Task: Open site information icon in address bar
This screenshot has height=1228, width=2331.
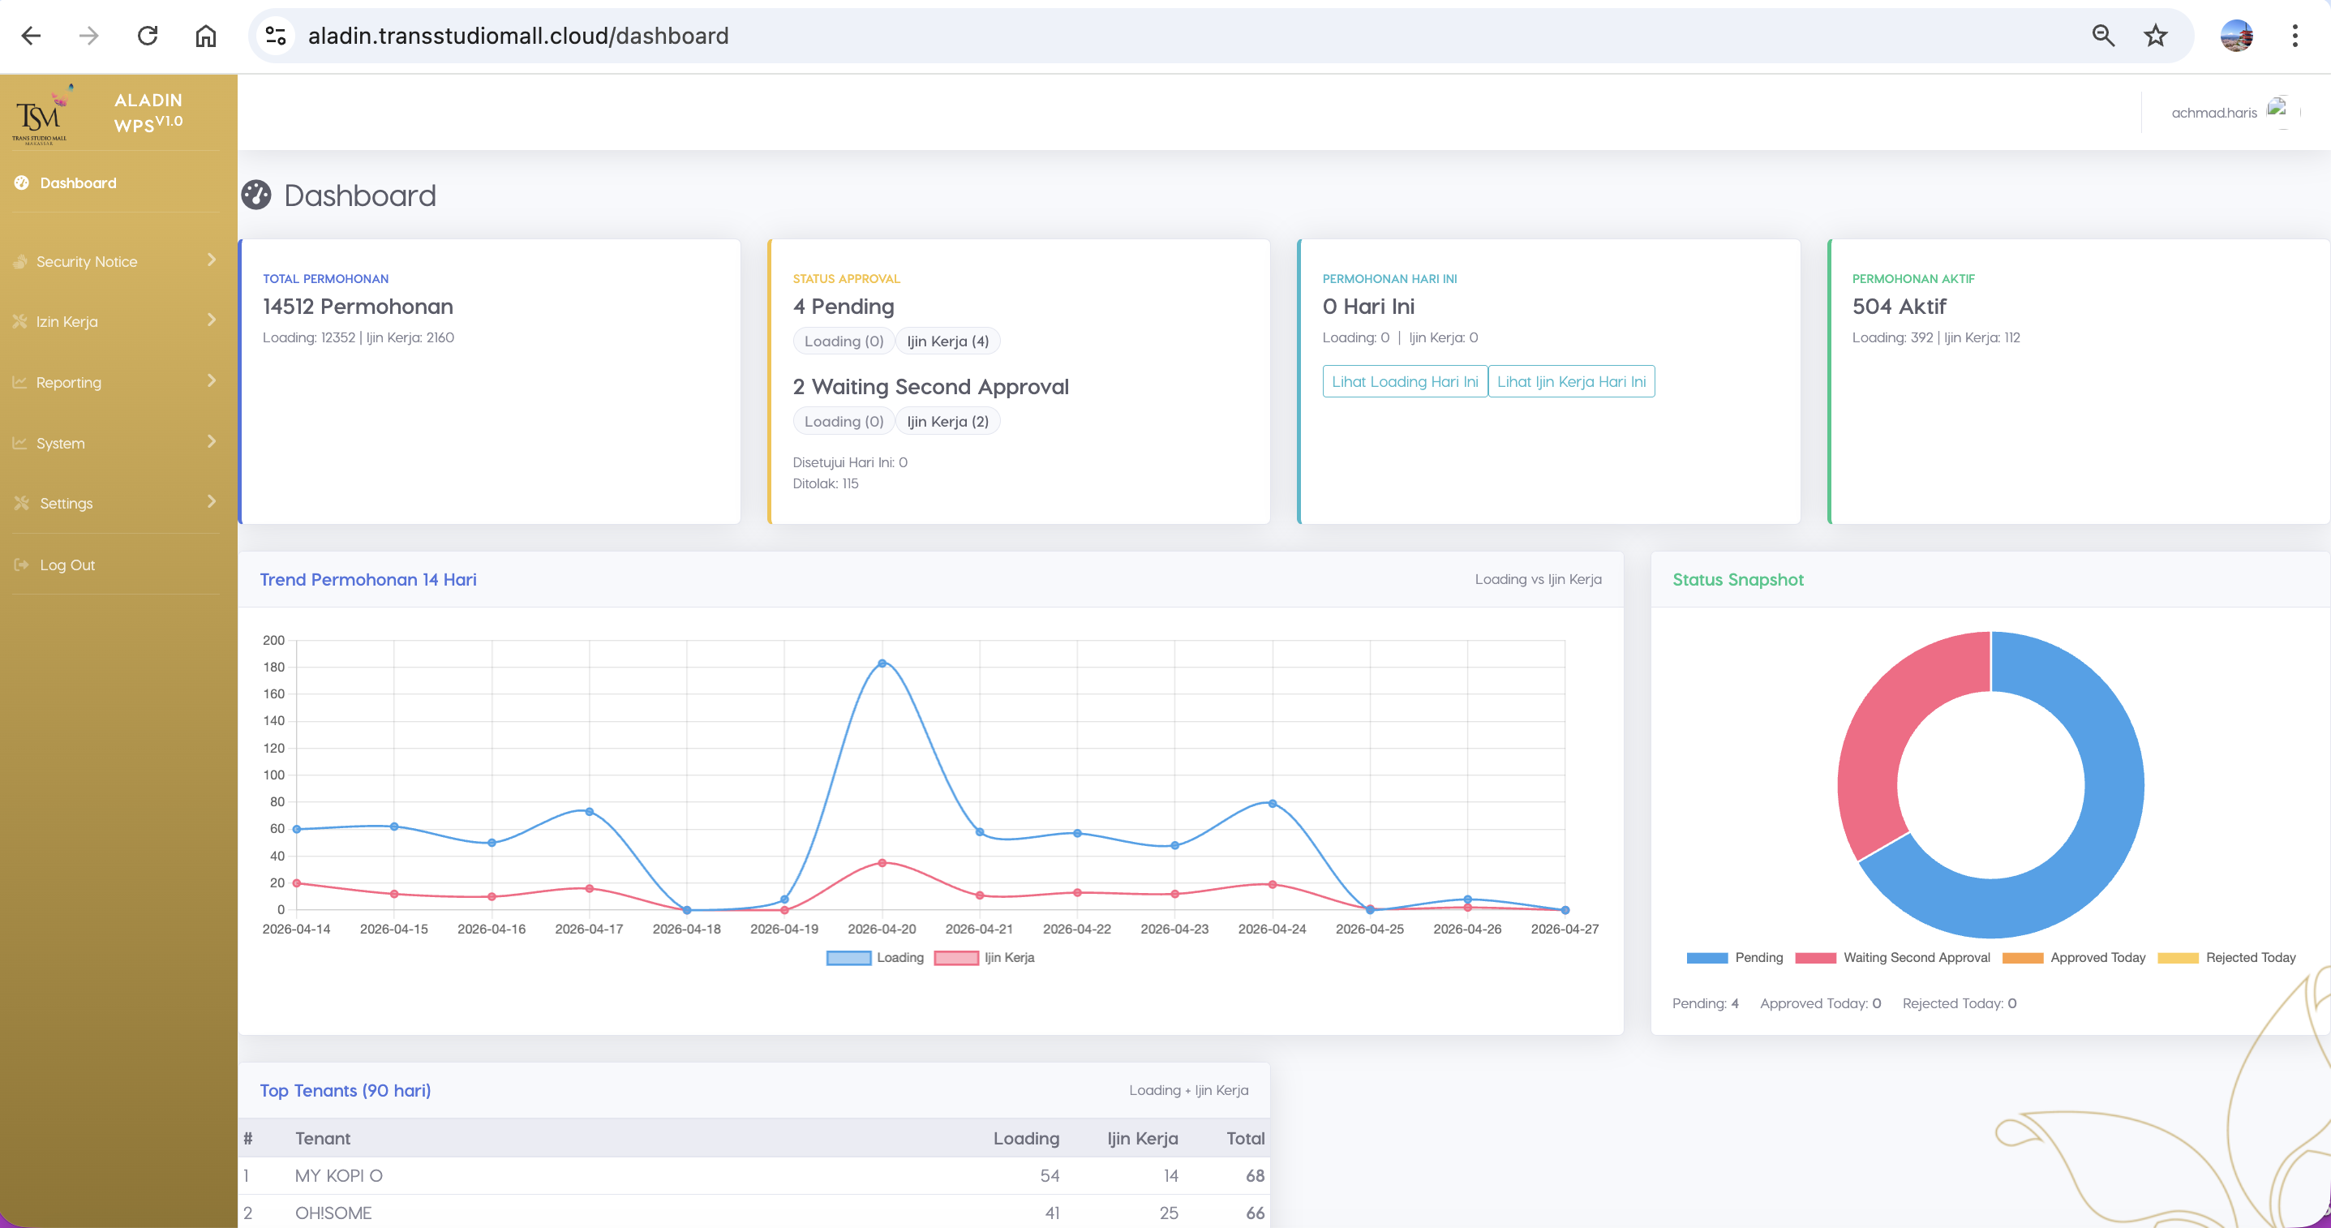Action: tap(276, 36)
